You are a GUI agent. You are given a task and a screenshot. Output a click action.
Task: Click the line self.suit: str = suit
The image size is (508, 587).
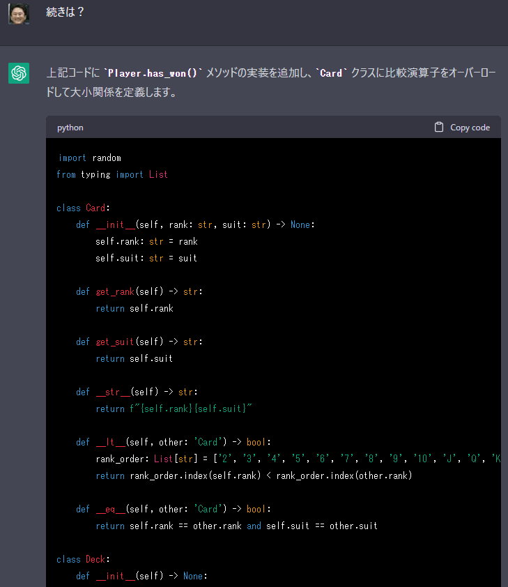(x=146, y=259)
